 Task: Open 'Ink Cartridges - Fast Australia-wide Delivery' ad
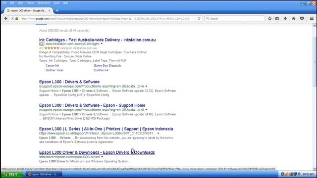tap(97, 40)
